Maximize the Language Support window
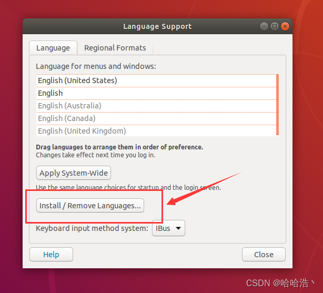The width and height of the screenshot is (323, 293). point(275,26)
